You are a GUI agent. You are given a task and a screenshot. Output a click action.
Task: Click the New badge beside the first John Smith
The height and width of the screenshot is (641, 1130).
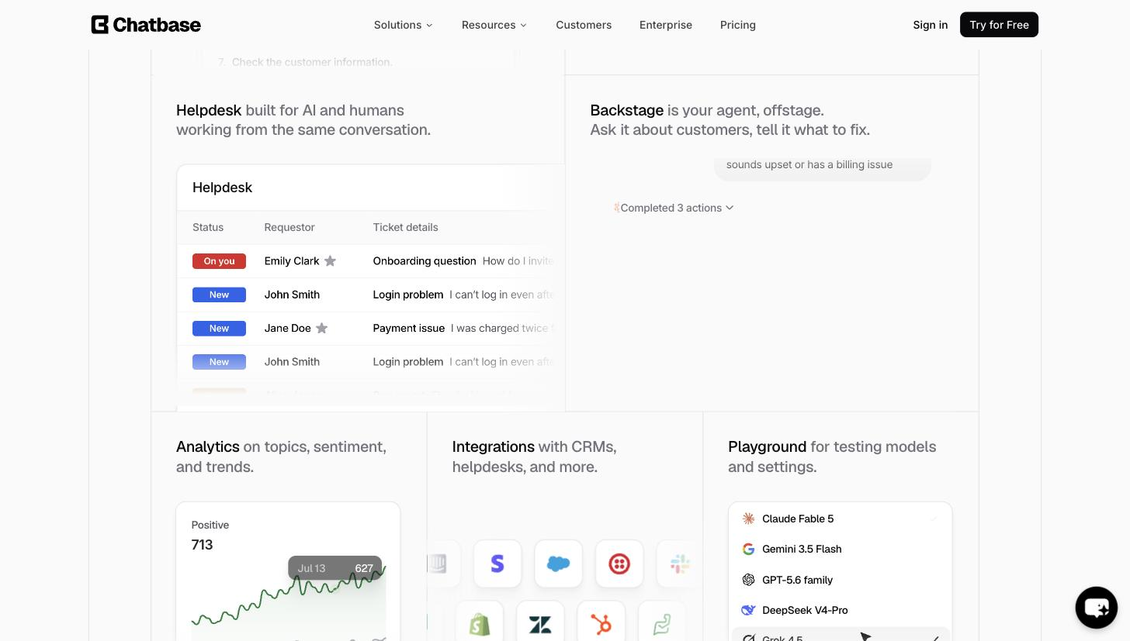(219, 295)
